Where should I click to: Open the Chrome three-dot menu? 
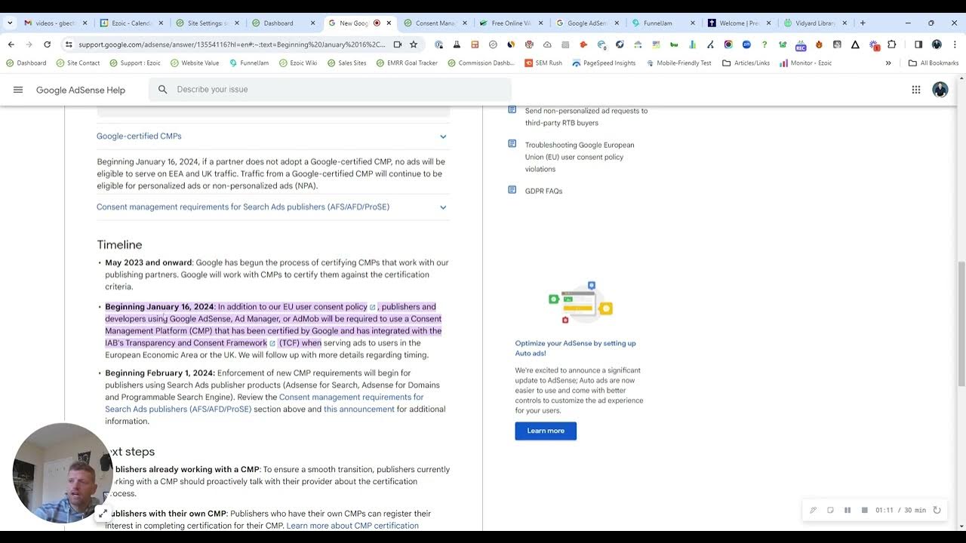pyautogui.click(x=955, y=44)
